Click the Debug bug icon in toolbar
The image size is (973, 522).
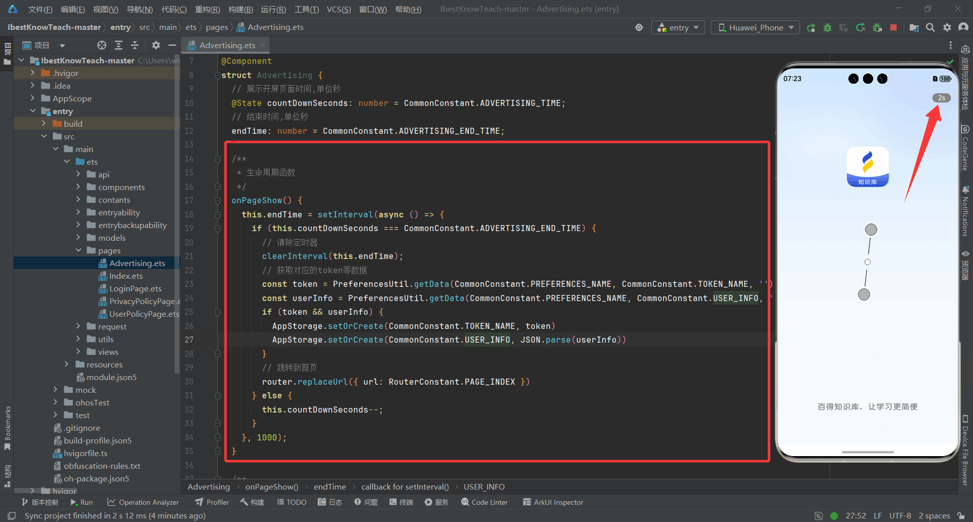(x=828, y=27)
